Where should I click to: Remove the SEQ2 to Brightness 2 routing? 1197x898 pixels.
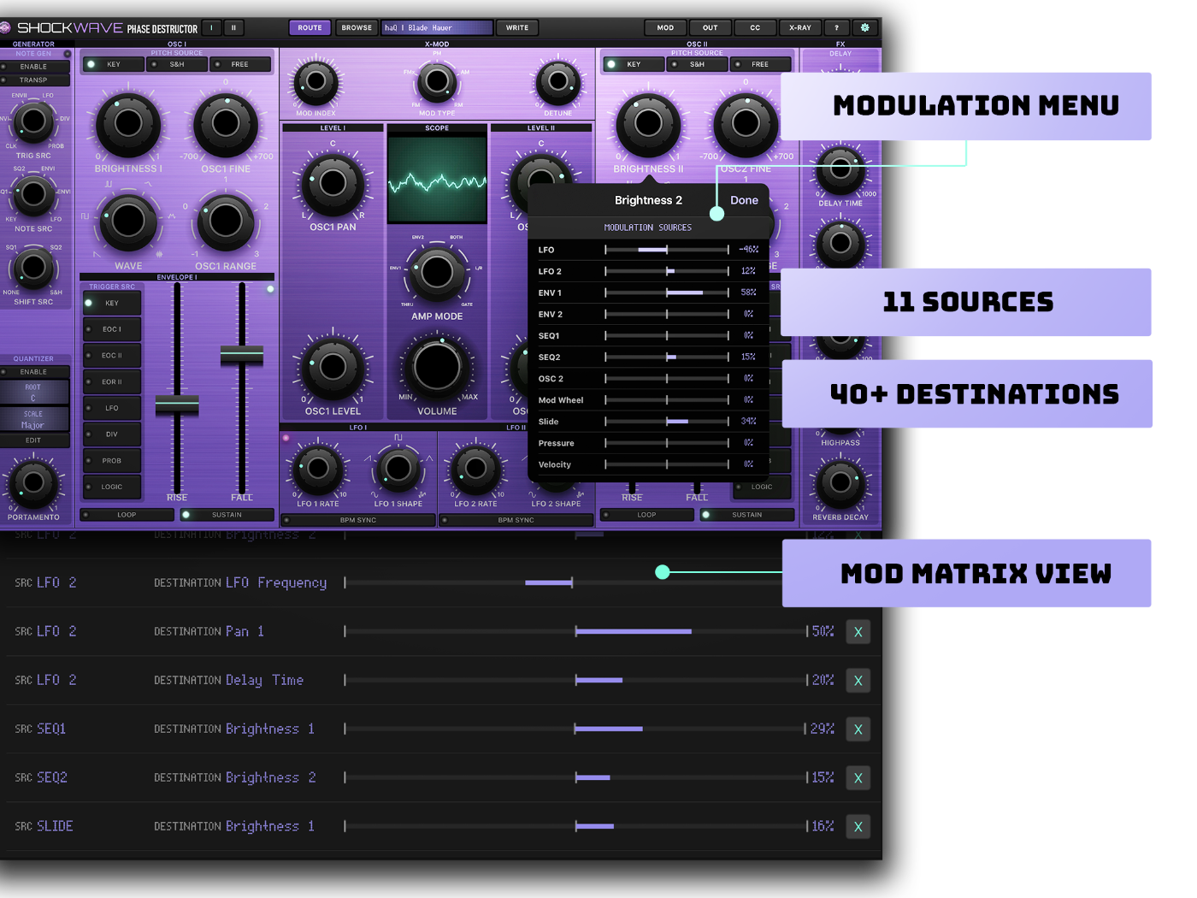(858, 778)
